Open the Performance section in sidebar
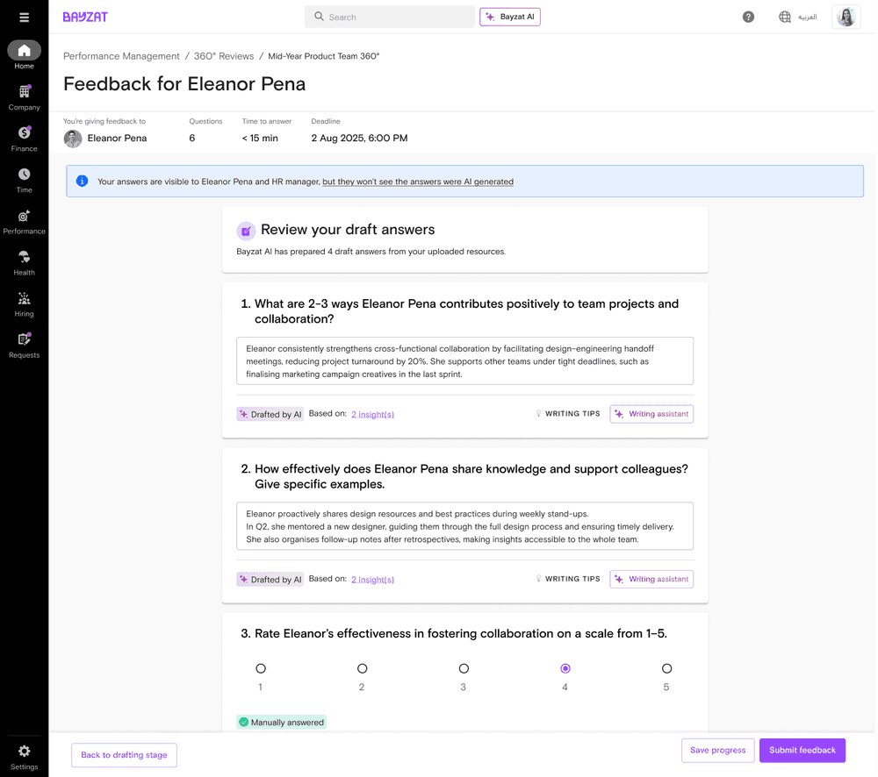The image size is (878, 777). [24, 219]
